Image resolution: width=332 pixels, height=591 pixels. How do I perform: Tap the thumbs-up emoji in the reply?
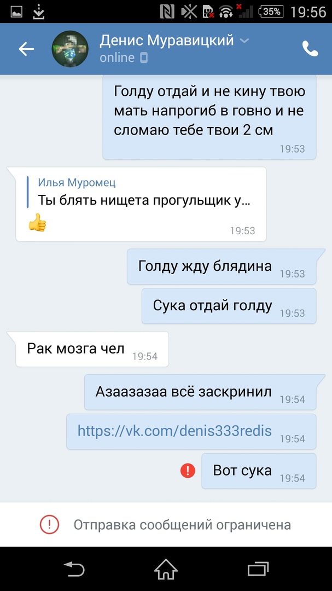pyautogui.click(x=37, y=222)
